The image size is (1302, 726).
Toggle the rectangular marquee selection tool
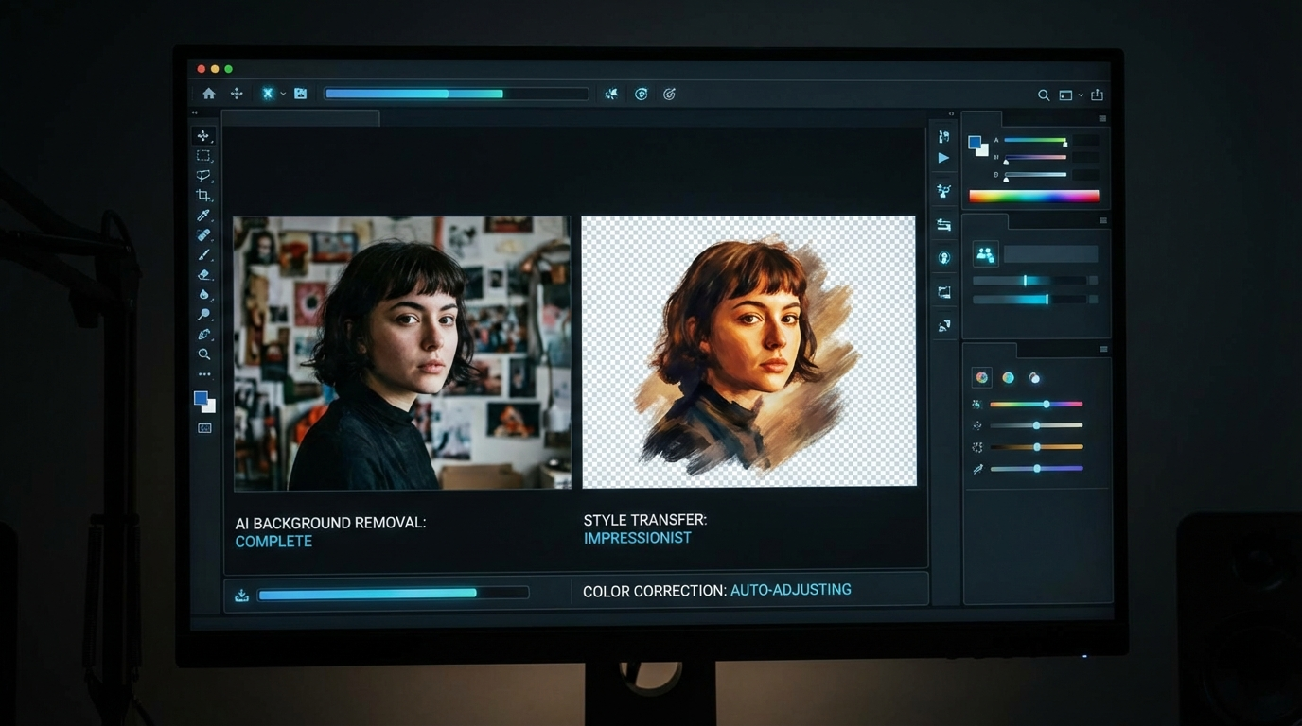tap(203, 155)
